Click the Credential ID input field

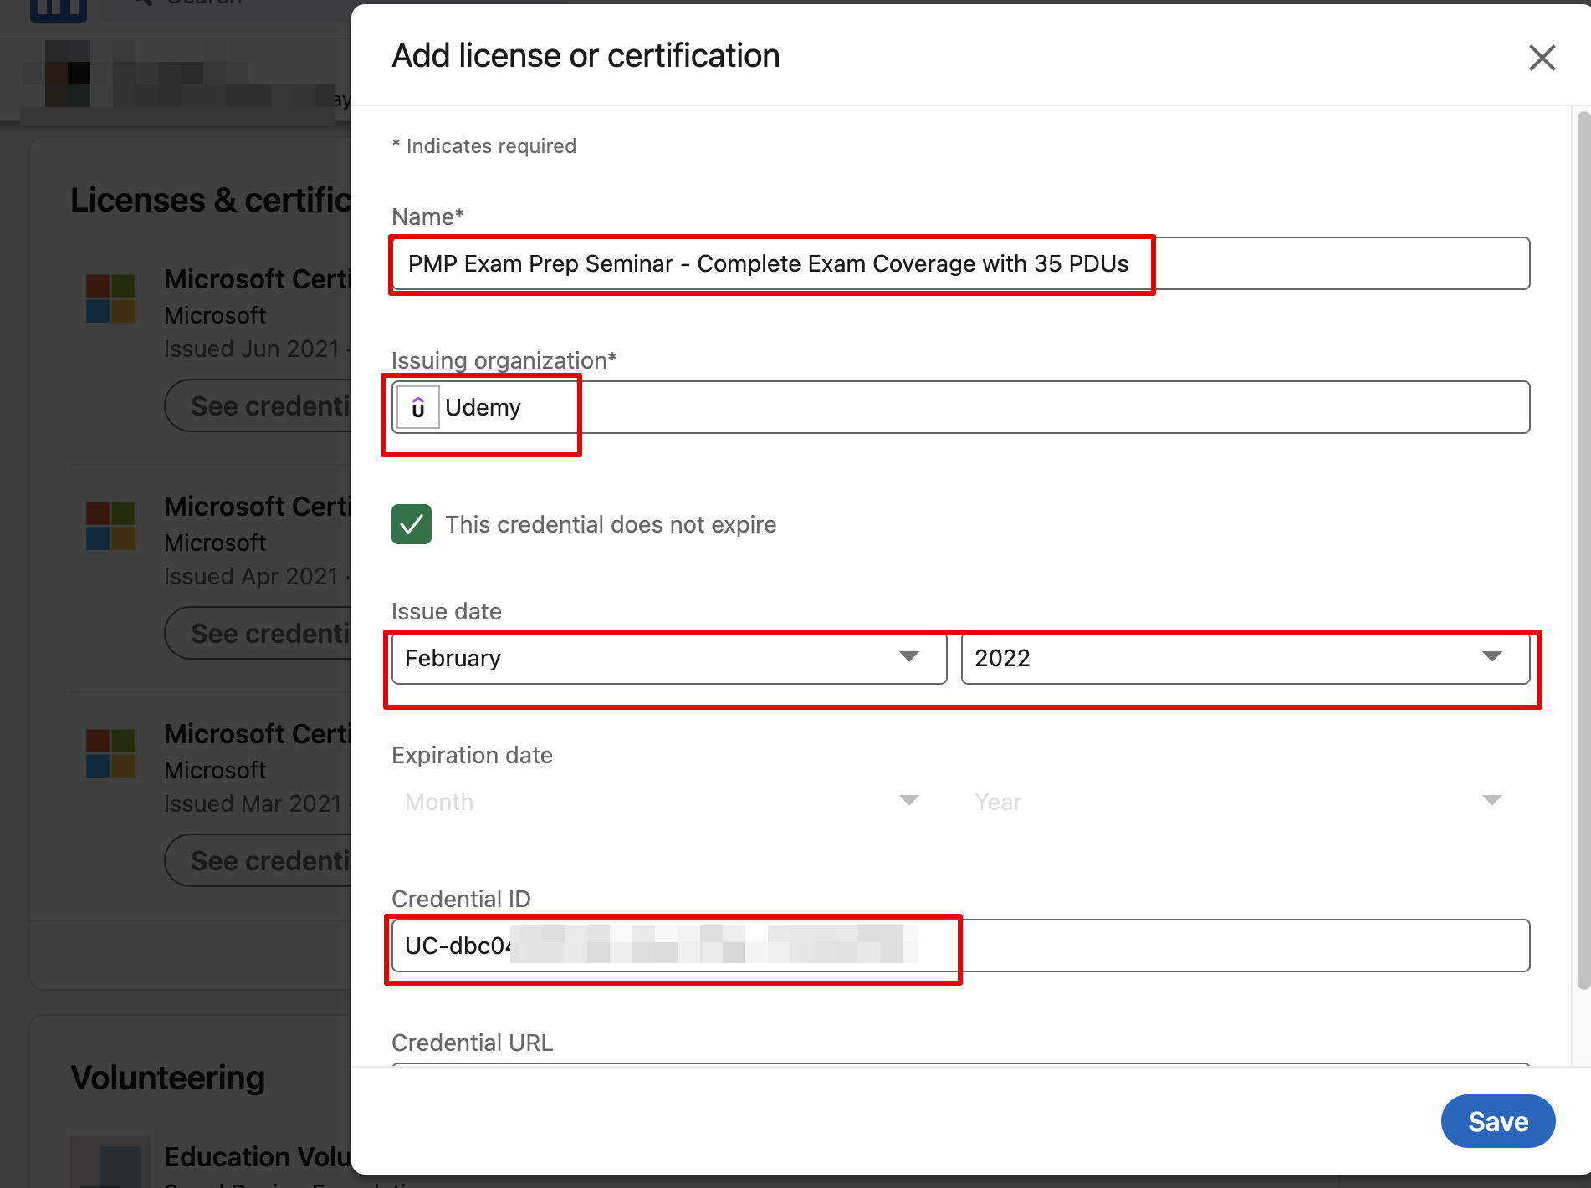pyautogui.click(x=960, y=946)
